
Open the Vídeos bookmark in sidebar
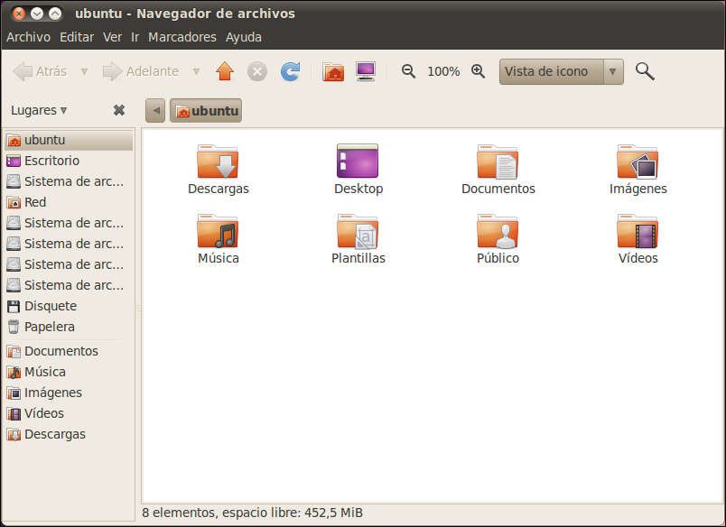(x=69, y=413)
